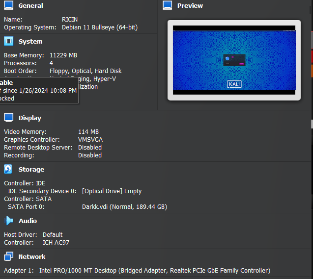Screen dimensions: 313x279
Task: Click Remote Desktop Server Disabled value
Action: pyautogui.click(x=90, y=148)
